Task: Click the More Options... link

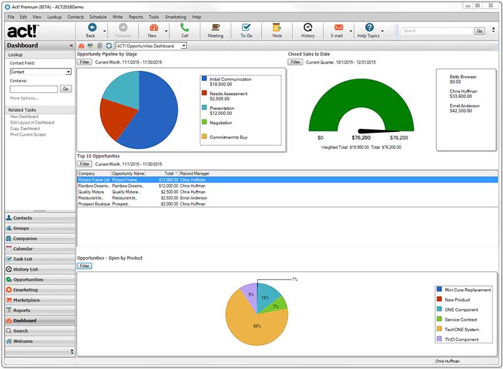Action: click(x=24, y=98)
